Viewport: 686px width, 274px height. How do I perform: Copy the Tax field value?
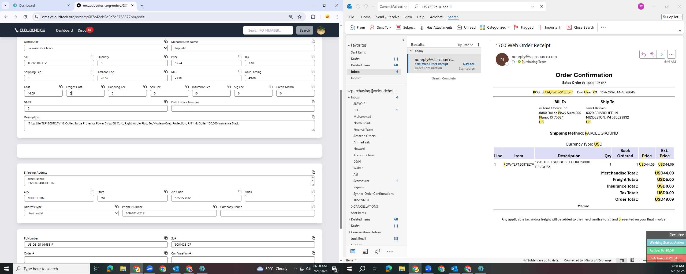[x=313, y=56]
